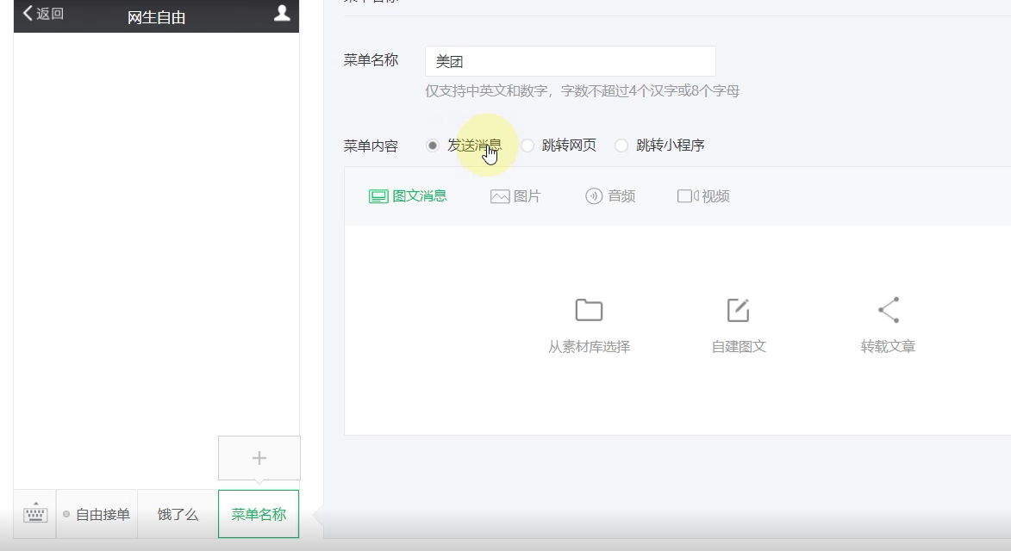Open the profile icon in preview header
This screenshot has width=1011, height=551.
pos(282,14)
